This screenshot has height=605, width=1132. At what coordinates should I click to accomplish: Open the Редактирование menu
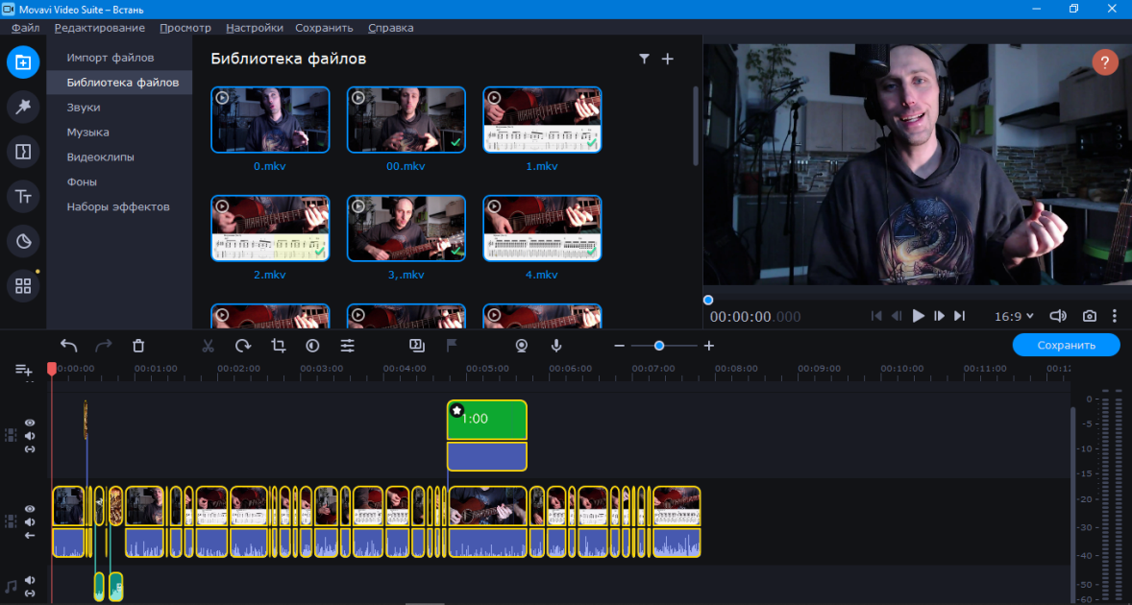100,28
